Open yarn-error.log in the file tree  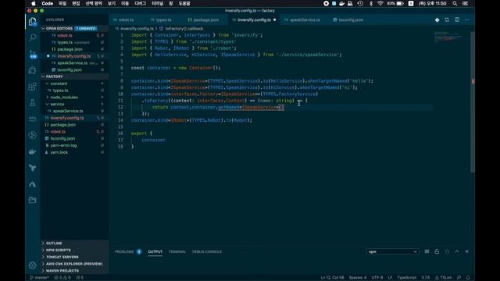[75, 145]
